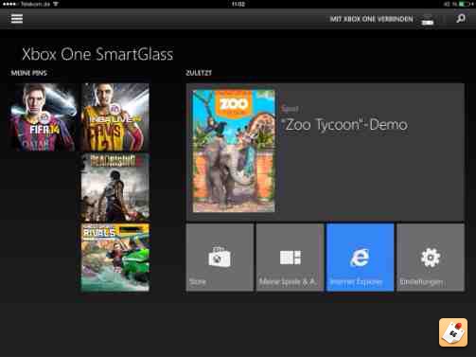Open the FIFA 14 pinned game
This screenshot has width=476, height=357.
44,117
